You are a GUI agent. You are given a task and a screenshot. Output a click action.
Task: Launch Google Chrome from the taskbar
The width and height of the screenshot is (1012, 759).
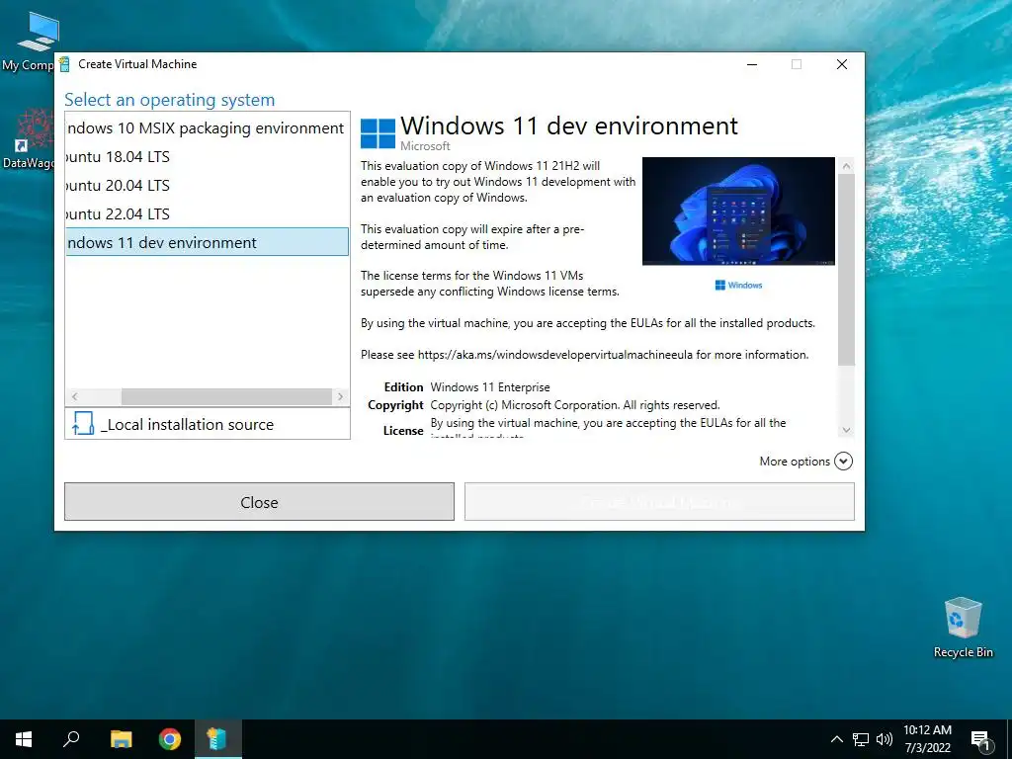click(x=170, y=739)
